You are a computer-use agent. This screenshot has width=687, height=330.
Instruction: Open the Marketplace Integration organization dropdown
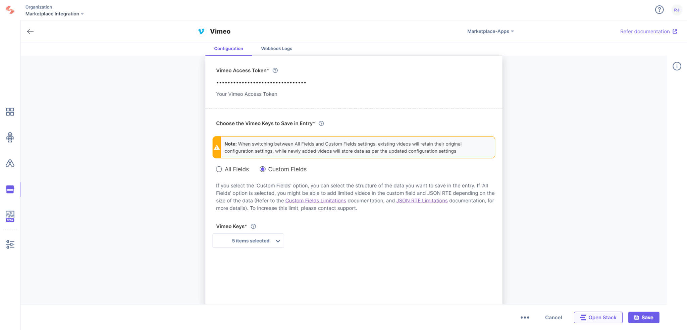[54, 14]
